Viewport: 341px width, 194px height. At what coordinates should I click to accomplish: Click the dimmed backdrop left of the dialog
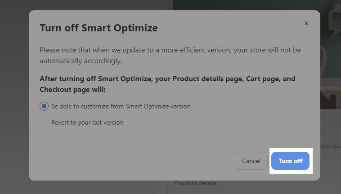click(x=14, y=97)
